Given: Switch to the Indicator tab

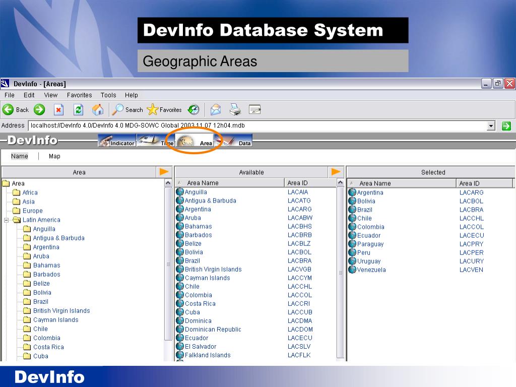Looking at the screenshot, I should (117, 141).
